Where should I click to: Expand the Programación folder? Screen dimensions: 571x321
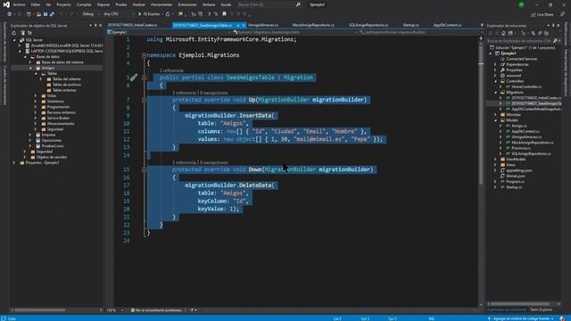tap(36, 107)
